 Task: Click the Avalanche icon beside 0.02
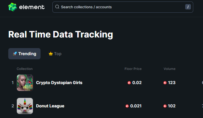tap(129, 83)
